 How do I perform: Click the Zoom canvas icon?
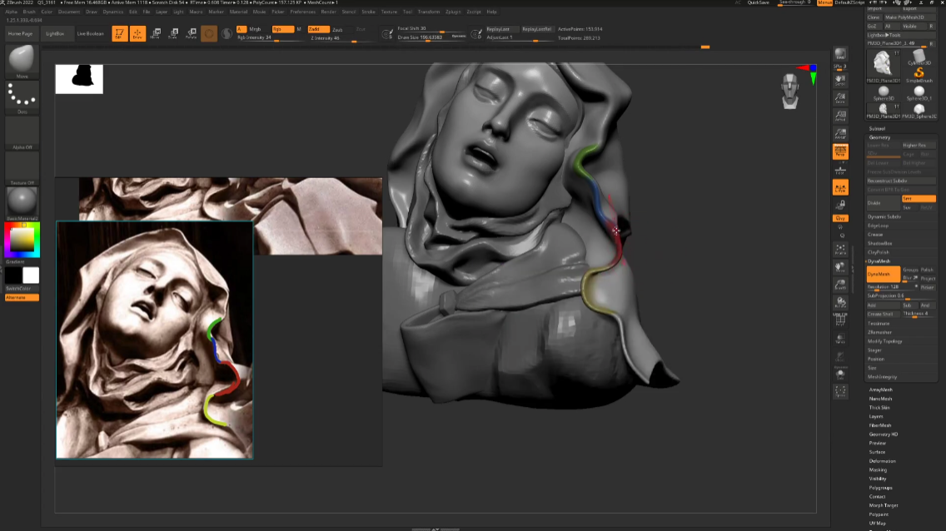point(839,97)
